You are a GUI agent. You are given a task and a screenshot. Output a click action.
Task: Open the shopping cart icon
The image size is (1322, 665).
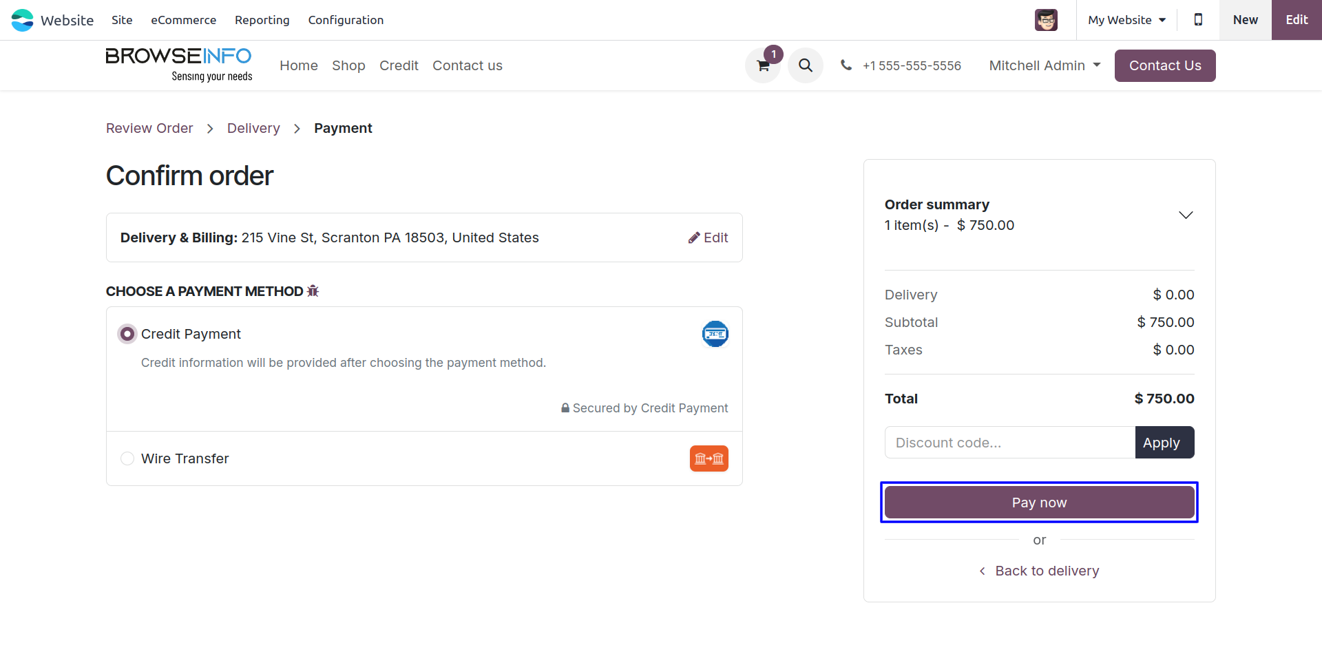pos(763,66)
